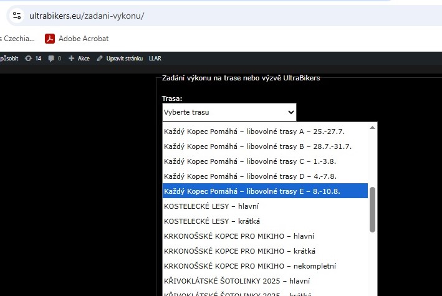The height and width of the screenshot is (296, 442).
Task: Open the Adobe Acrobat bookmark
Action: [77, 39]
